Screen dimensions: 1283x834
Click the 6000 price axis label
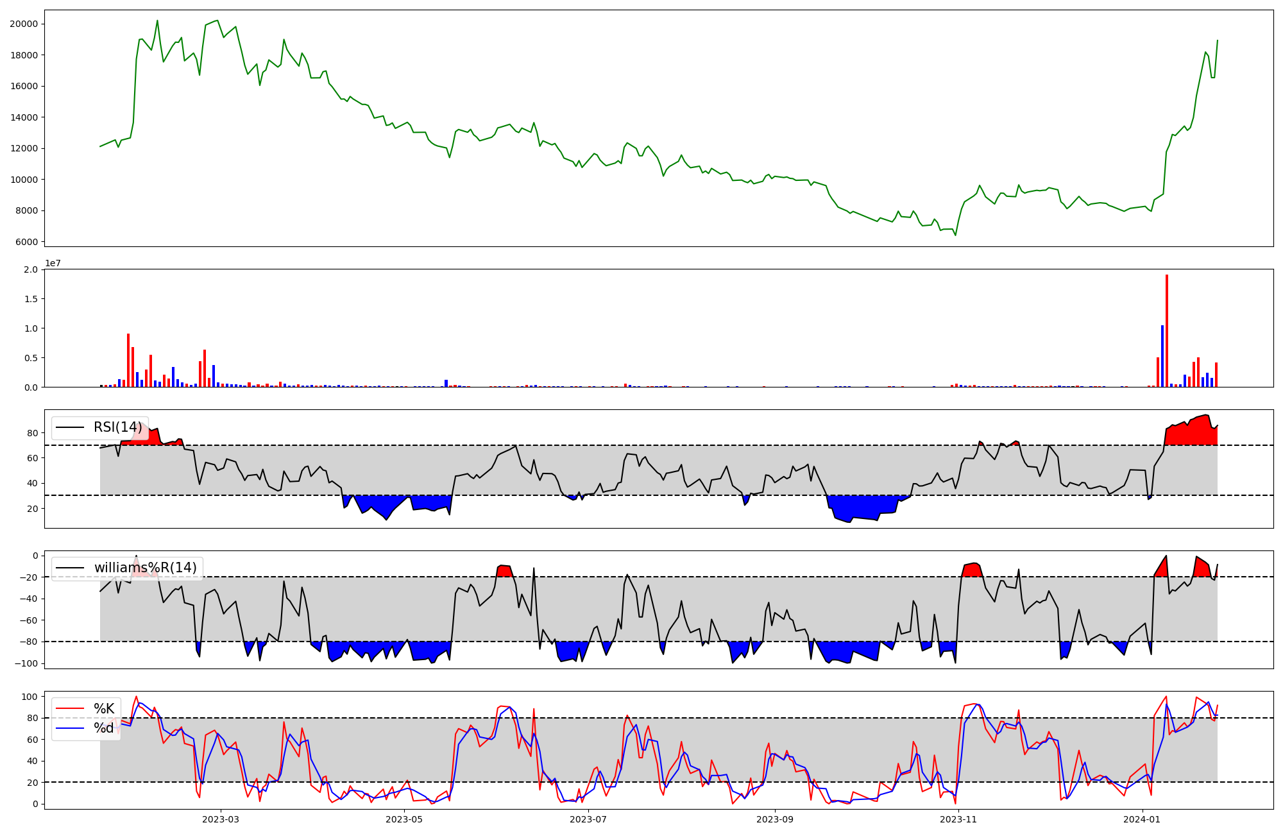(x=26, y=242)
